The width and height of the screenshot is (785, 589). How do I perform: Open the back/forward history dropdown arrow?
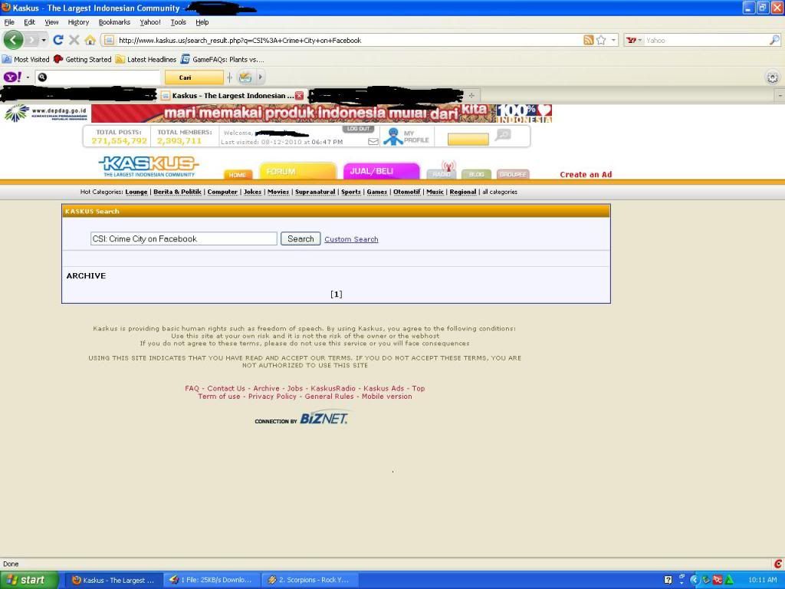44,40
